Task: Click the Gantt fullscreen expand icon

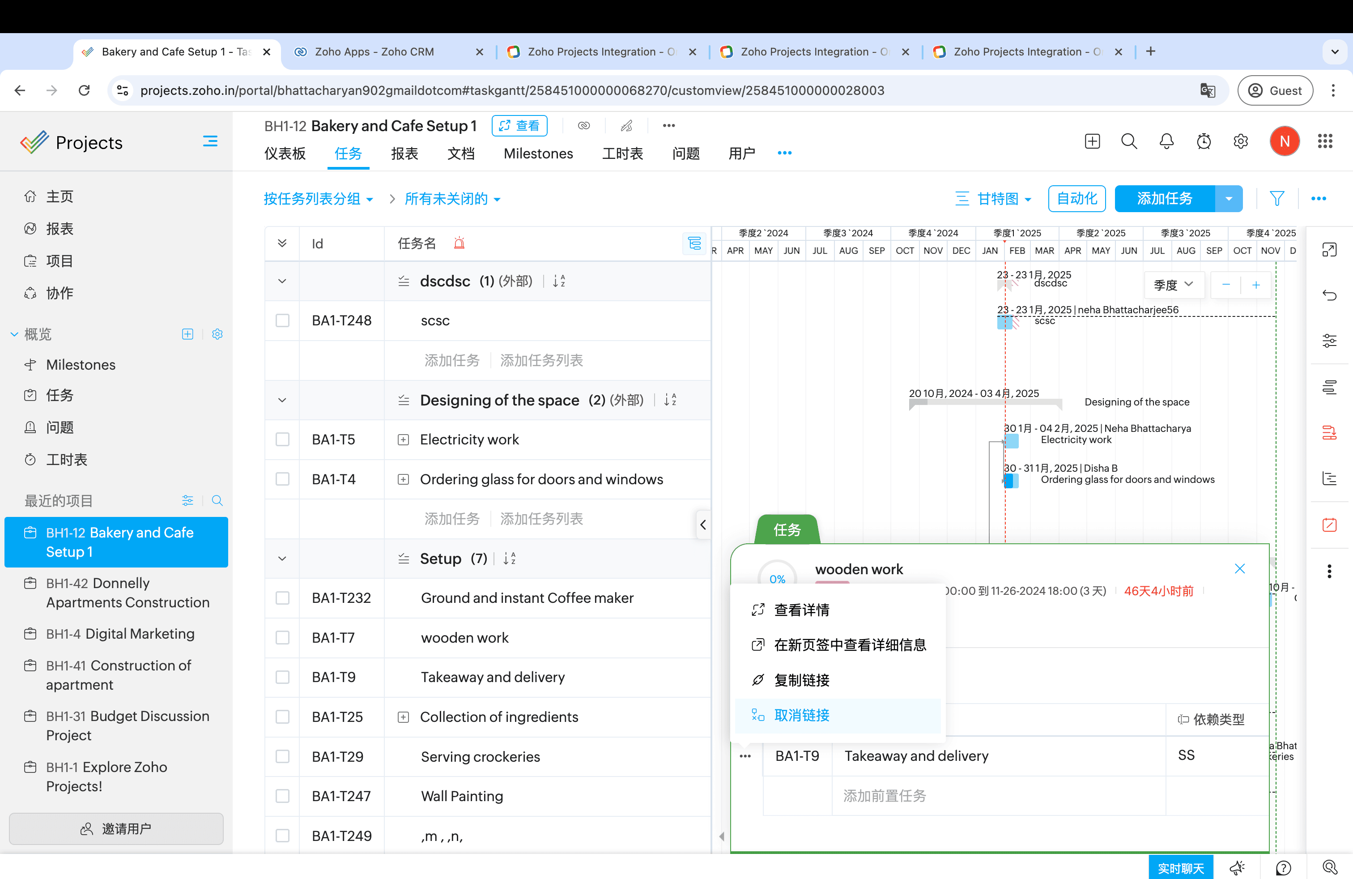Action: coord(1329,249)
